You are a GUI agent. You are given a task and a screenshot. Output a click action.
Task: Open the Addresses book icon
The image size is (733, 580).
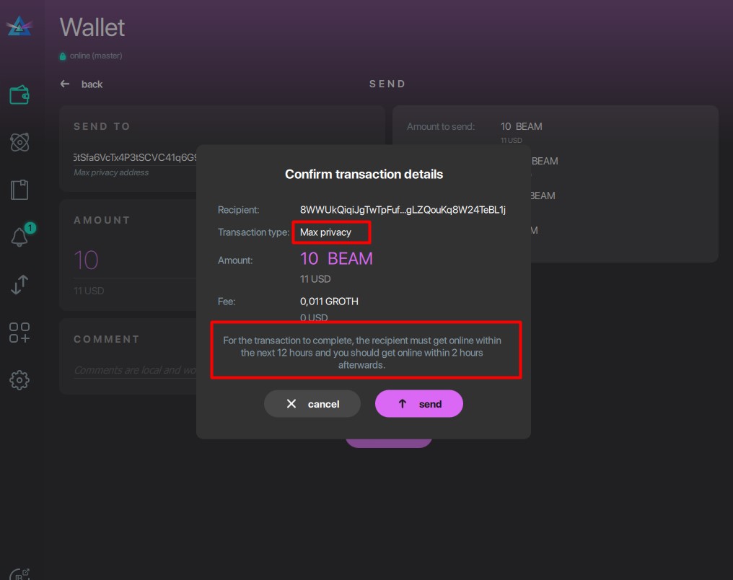click(x=21, y=189)
